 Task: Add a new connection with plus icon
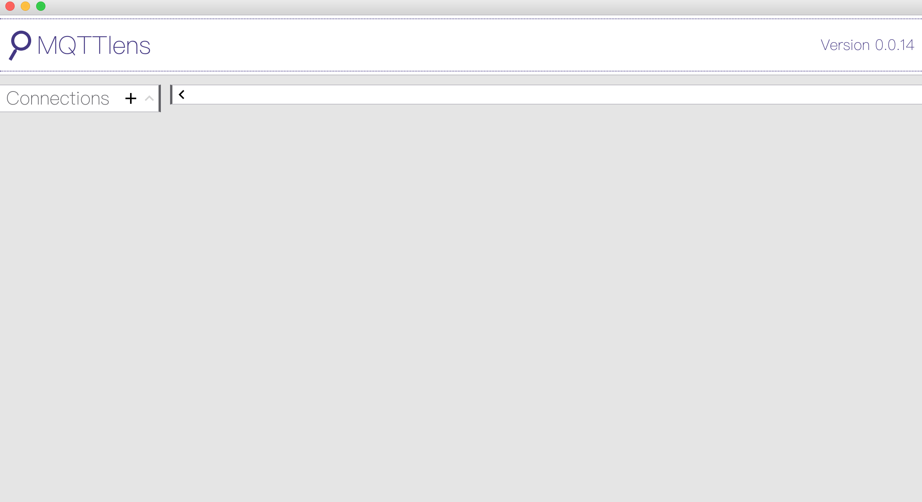point(131,98)
